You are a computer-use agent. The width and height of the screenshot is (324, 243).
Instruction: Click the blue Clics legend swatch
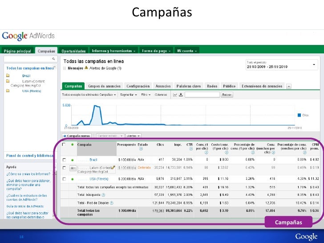coord(299,115)
